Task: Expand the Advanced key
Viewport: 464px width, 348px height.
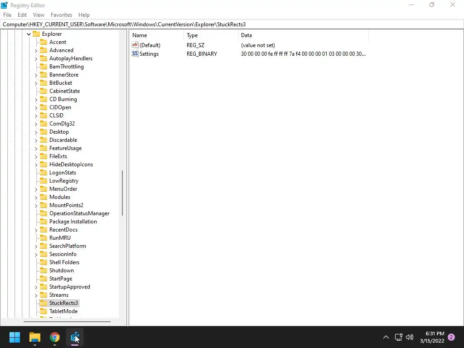Action: click(x=36, y=51)
